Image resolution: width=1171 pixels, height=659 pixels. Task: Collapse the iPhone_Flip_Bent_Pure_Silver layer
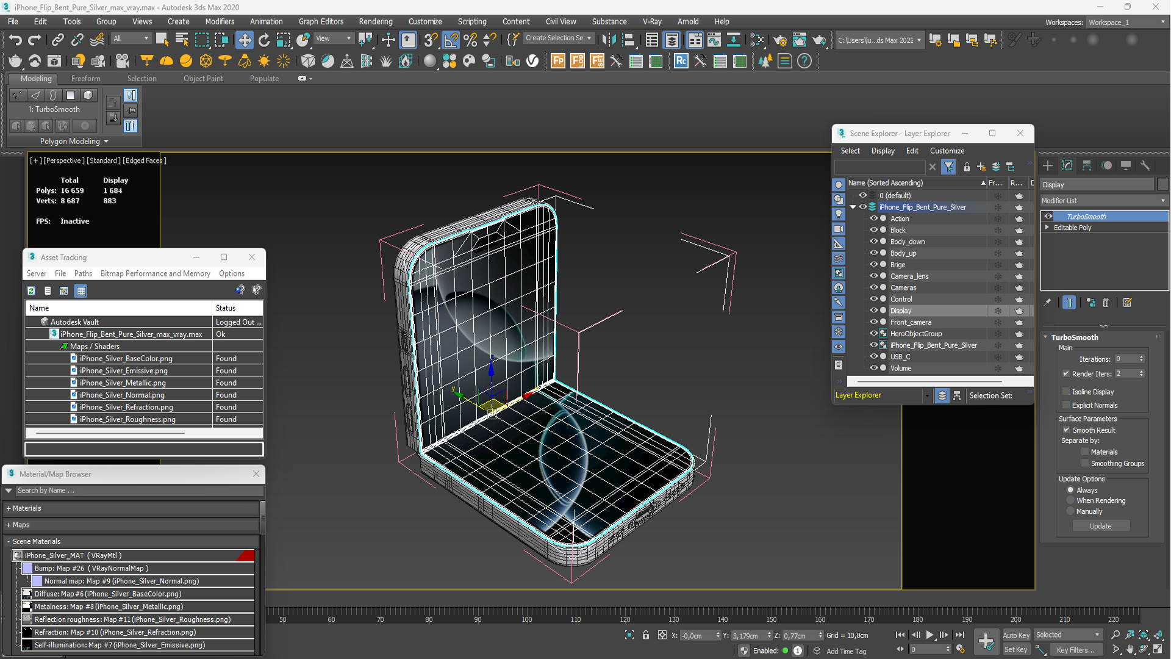pos(853,207)
